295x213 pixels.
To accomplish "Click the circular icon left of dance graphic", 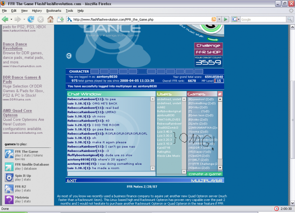I will click(69, 56).
